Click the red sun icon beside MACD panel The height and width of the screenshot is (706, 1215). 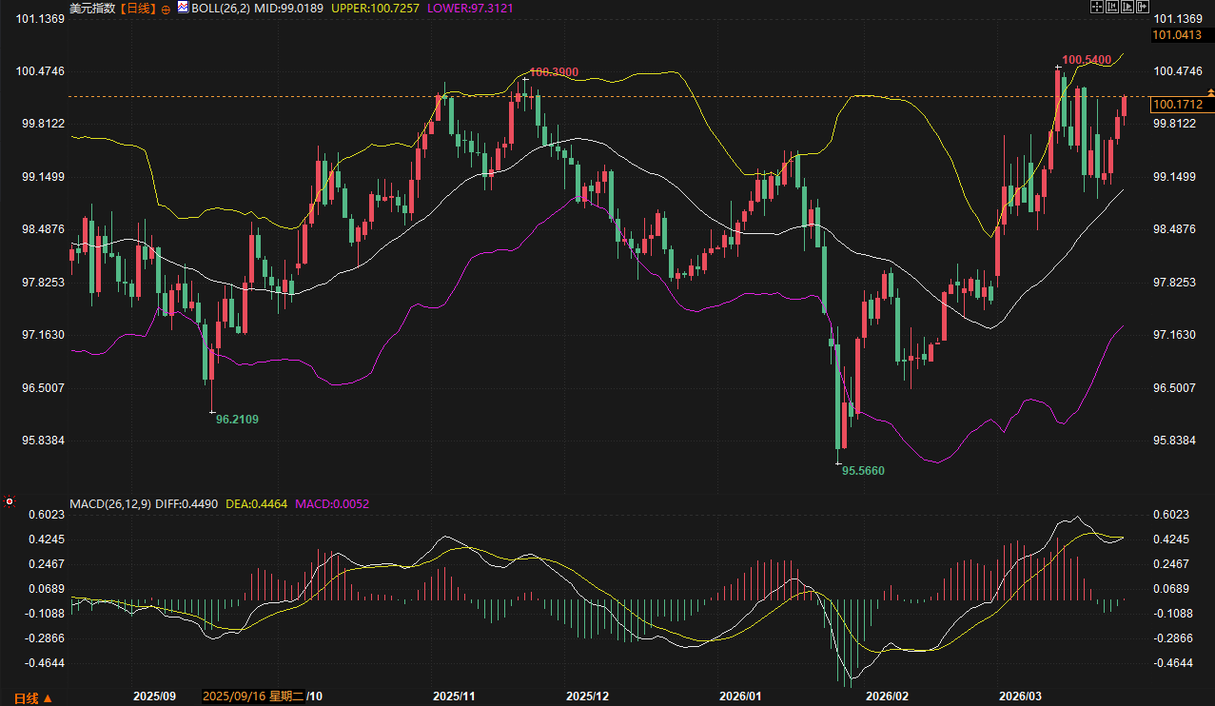click(x=10, y=501)
